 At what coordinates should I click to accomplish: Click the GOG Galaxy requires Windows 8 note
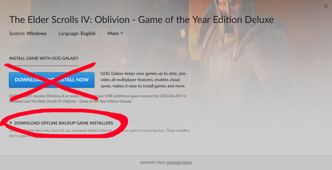coord(98,99)
